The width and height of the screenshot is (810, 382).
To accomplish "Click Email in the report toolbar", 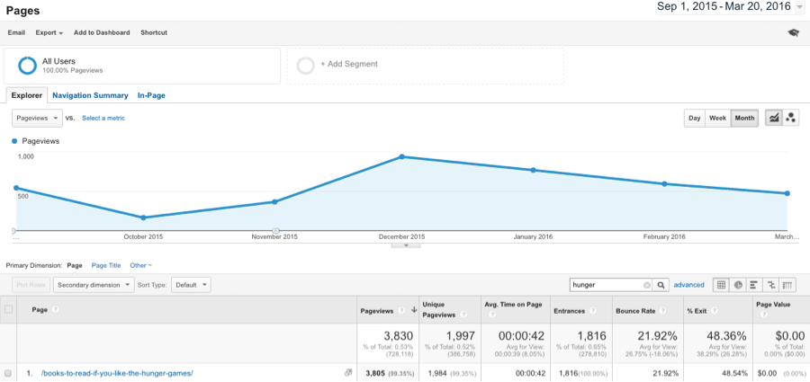I will click(x=16, y=32).
